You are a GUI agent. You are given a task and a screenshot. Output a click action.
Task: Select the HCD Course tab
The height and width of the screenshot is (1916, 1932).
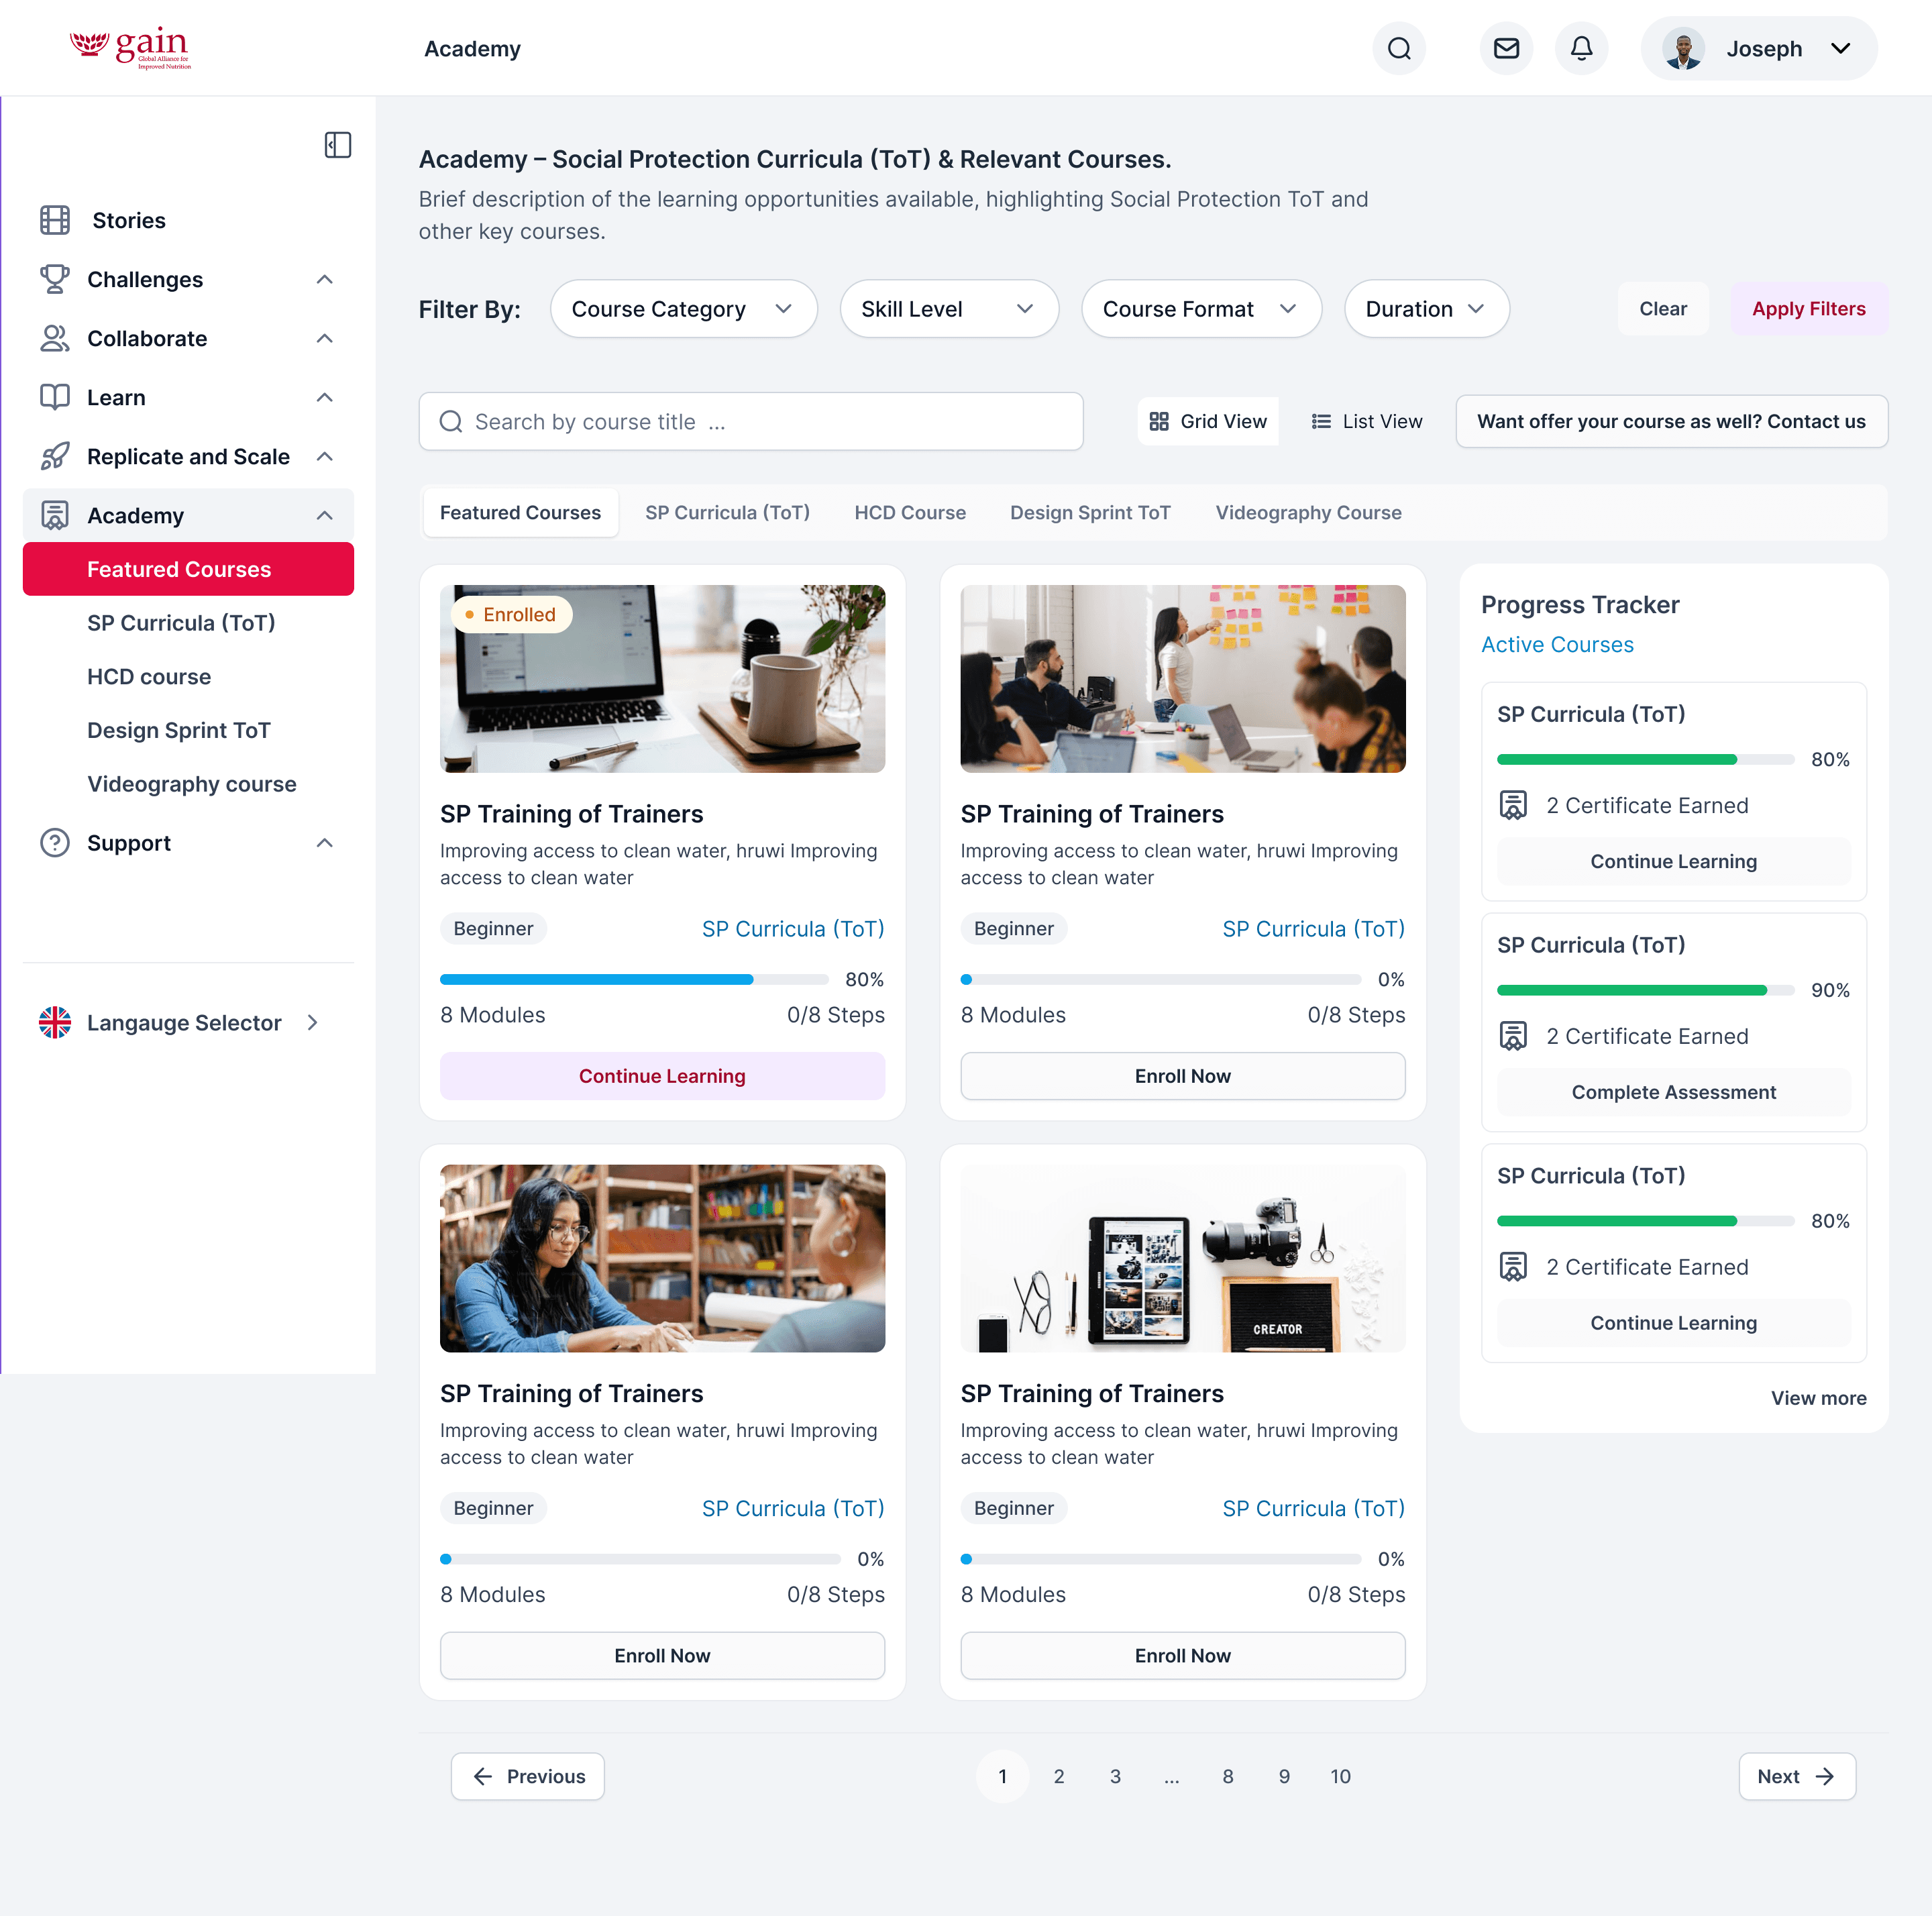pyautogui.click(x=909, y=512)
